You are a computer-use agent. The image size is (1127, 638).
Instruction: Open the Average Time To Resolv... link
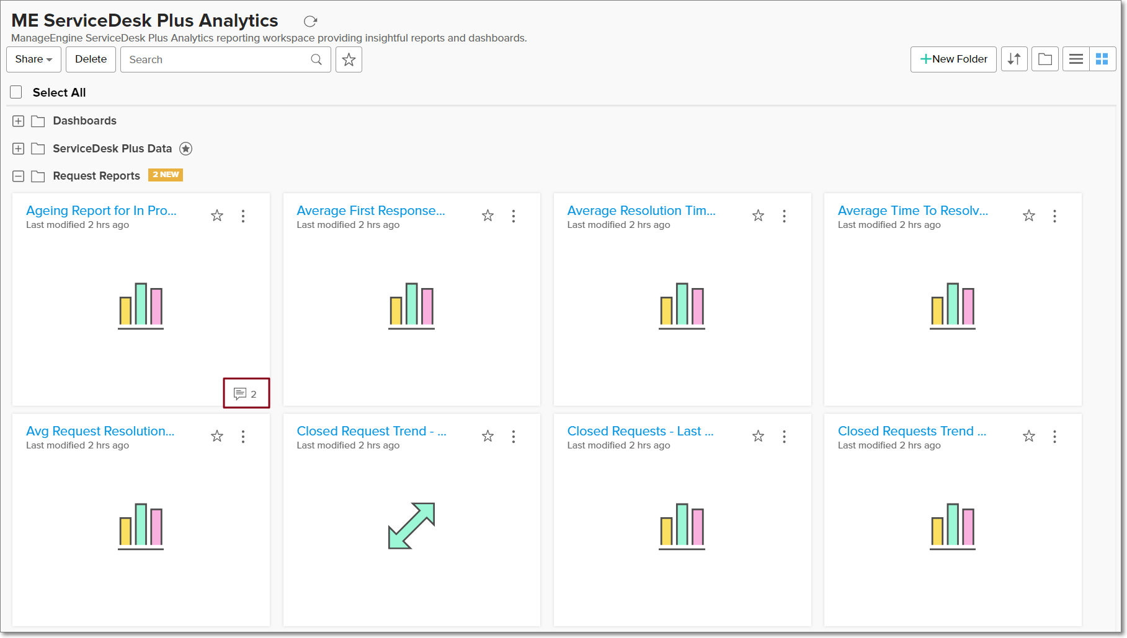pyautogui.click(x=913, y=211)
